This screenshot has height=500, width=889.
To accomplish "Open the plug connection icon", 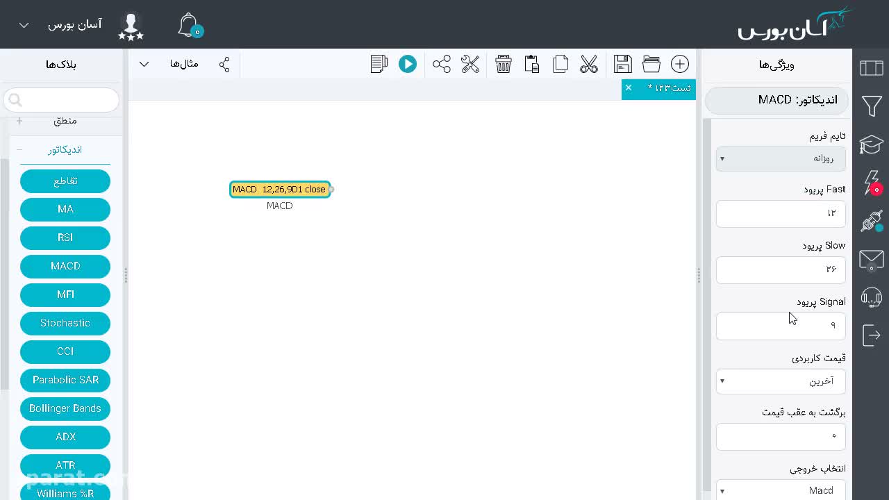I will click(872, 222).
